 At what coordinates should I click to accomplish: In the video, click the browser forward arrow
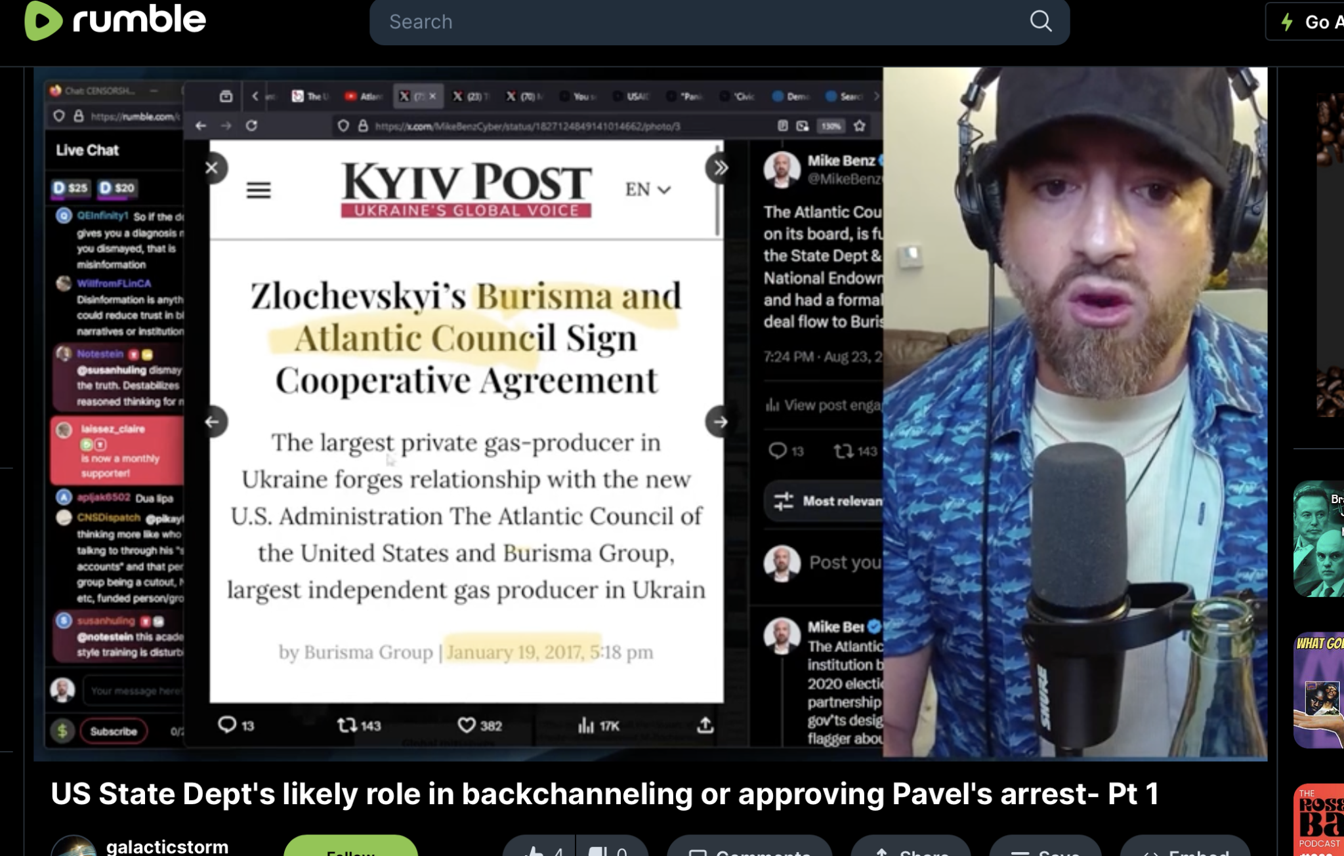point(226,125)
